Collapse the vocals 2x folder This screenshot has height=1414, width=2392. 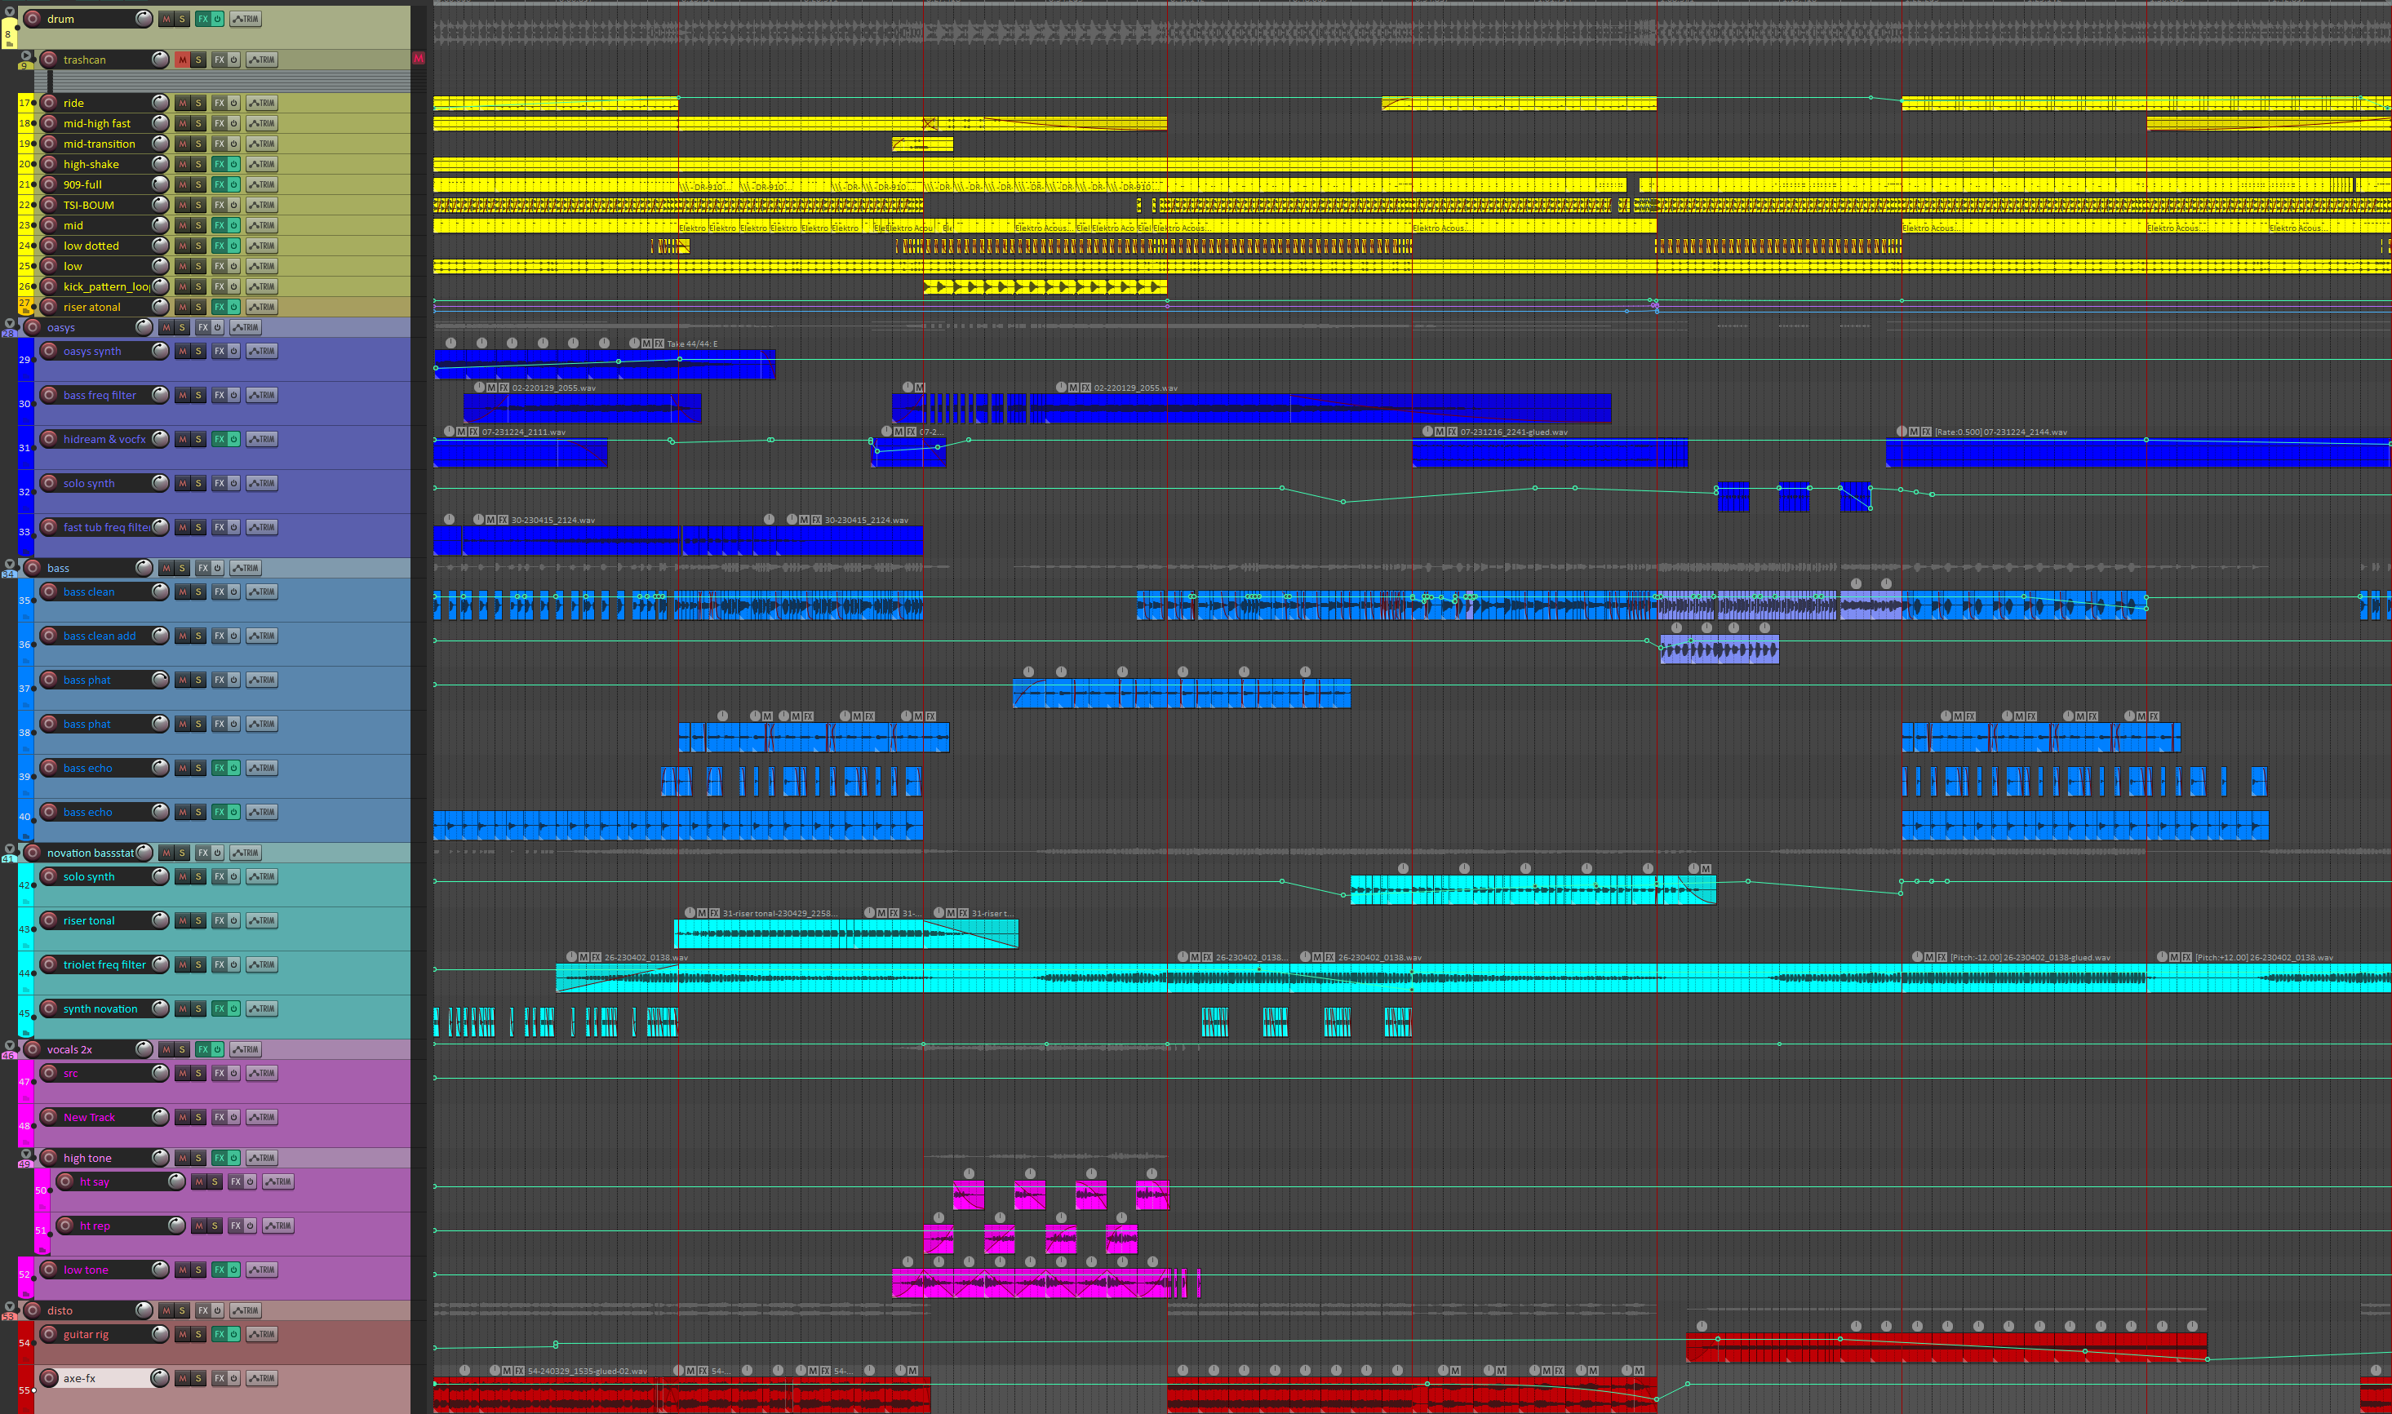point(11,1044)
